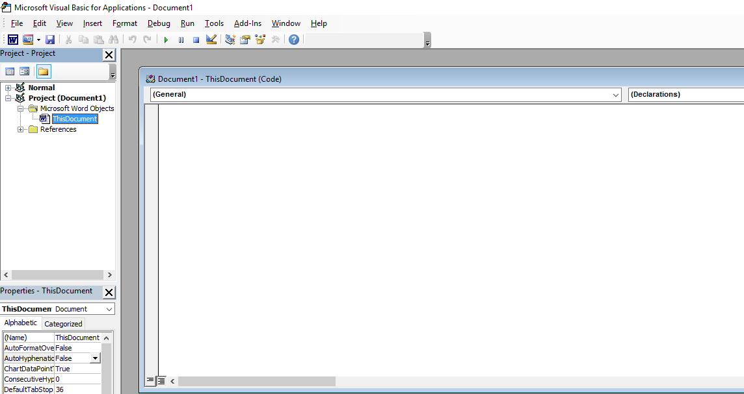Viewport: 744px width, 394px height.
Task: Switch to the Categorized tab
Action: (63, 324)
